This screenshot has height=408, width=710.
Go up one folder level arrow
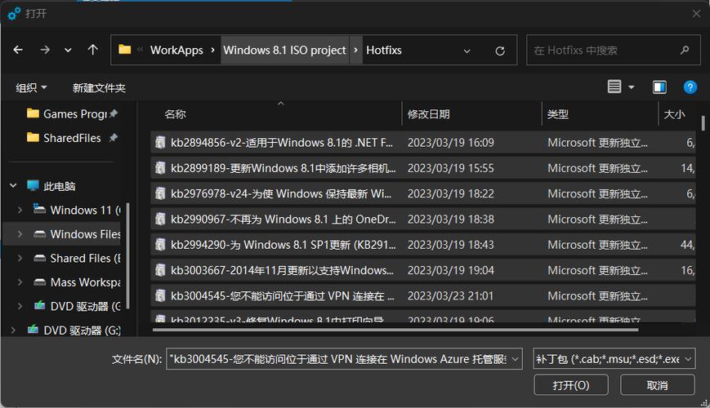93,50
